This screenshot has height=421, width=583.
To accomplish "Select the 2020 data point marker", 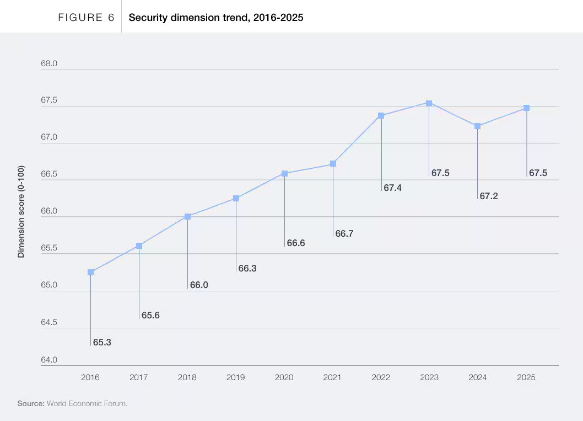I will coord(284,173).
